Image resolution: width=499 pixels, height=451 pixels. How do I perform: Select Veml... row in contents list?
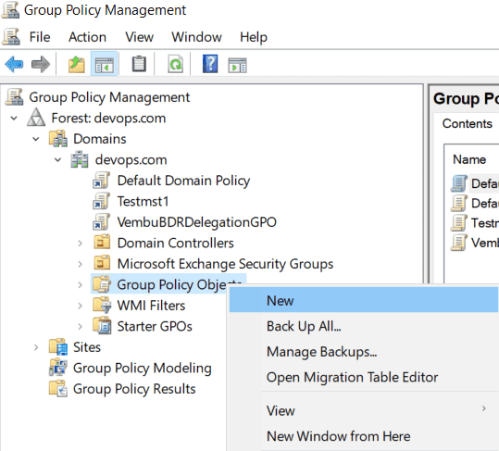(x=475, y=243)
